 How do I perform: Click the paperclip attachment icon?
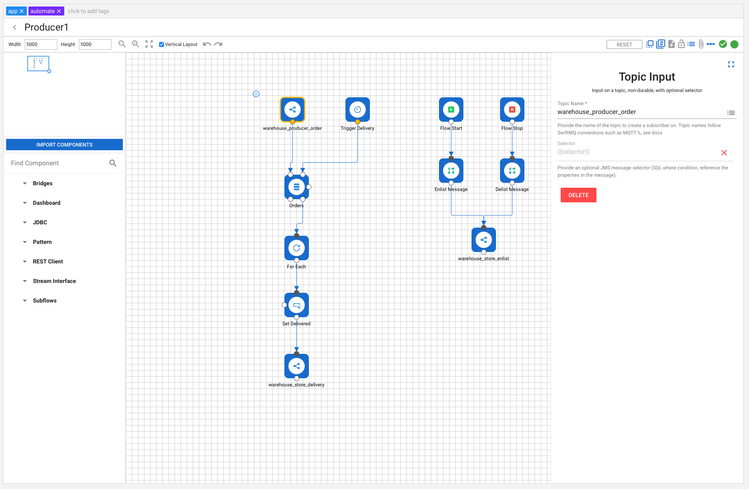pyautogui.click(x=701, y=44)
